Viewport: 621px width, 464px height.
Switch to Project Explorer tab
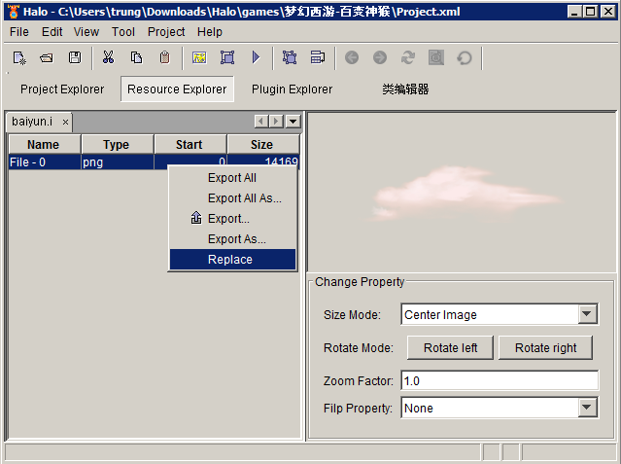pos(62,89)
